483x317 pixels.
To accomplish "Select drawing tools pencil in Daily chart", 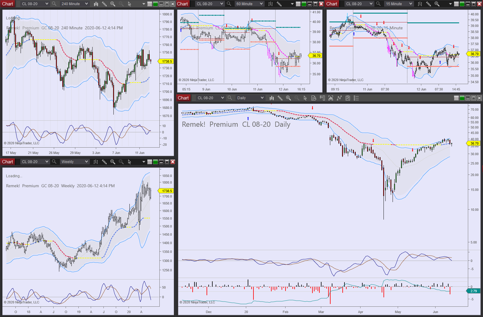I will (x=280, y=98).
